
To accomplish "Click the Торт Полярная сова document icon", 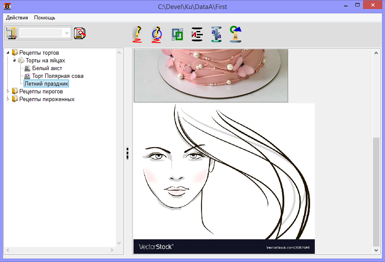I will click(x=28, y=76).
